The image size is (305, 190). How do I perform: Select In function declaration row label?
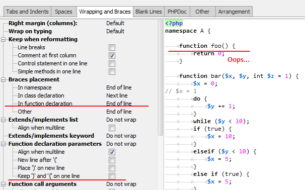point(45,104)
